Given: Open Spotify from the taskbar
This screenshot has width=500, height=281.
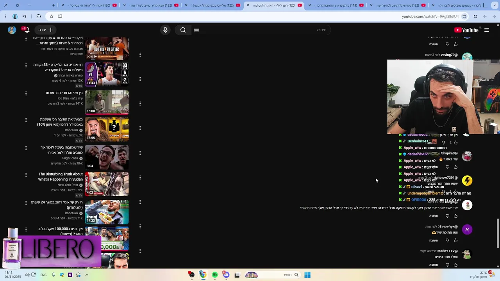Looking at the screenshot, I should 214,275.
